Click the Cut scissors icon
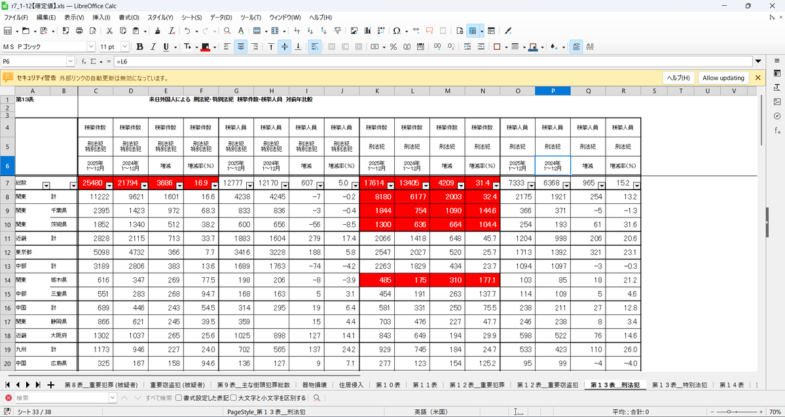785x417 pixels. 109,31
